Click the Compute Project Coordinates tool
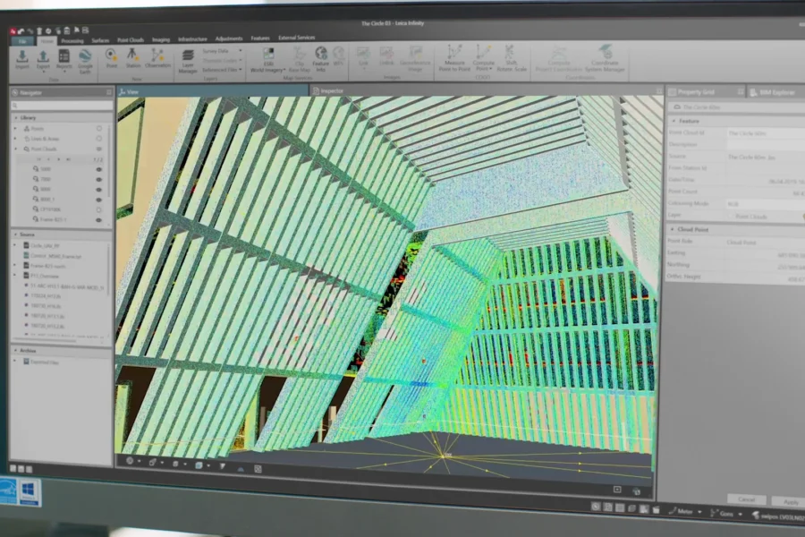The height and width of the screenshot is (537, 805). coord(558,58)
